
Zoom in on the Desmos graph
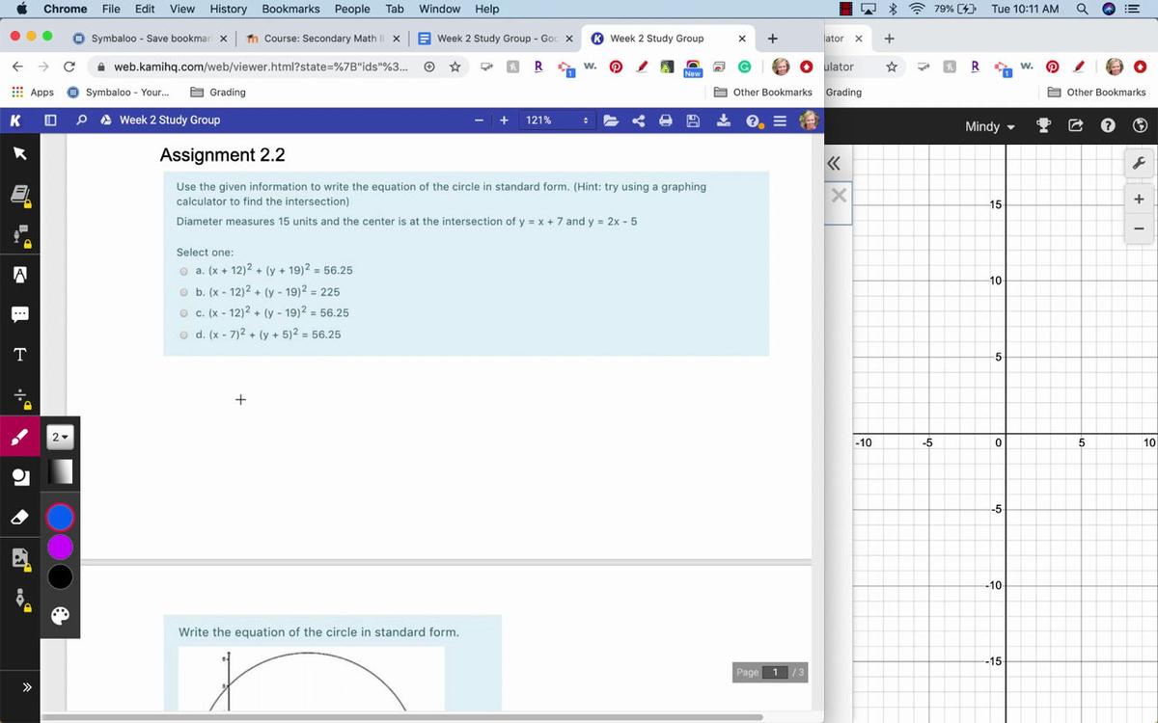click(x=1139, y=200)
